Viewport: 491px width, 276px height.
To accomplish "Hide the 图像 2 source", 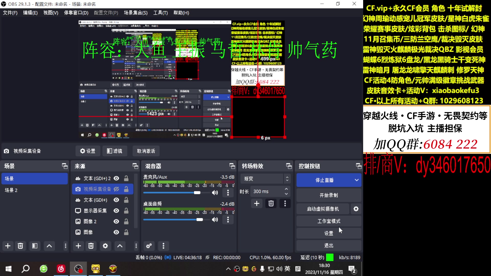I will pyautogui.click(x=116, y=221).
